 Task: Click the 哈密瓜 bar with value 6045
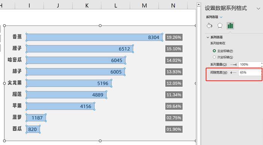coord(76,60)
